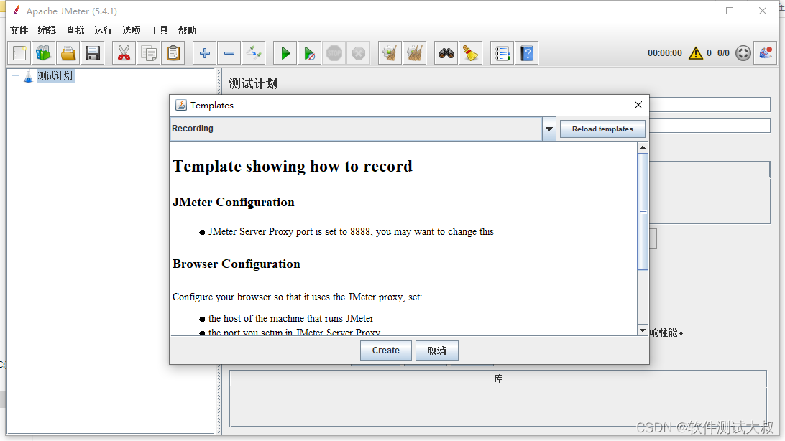Open the Function Helper list icon

502,53
